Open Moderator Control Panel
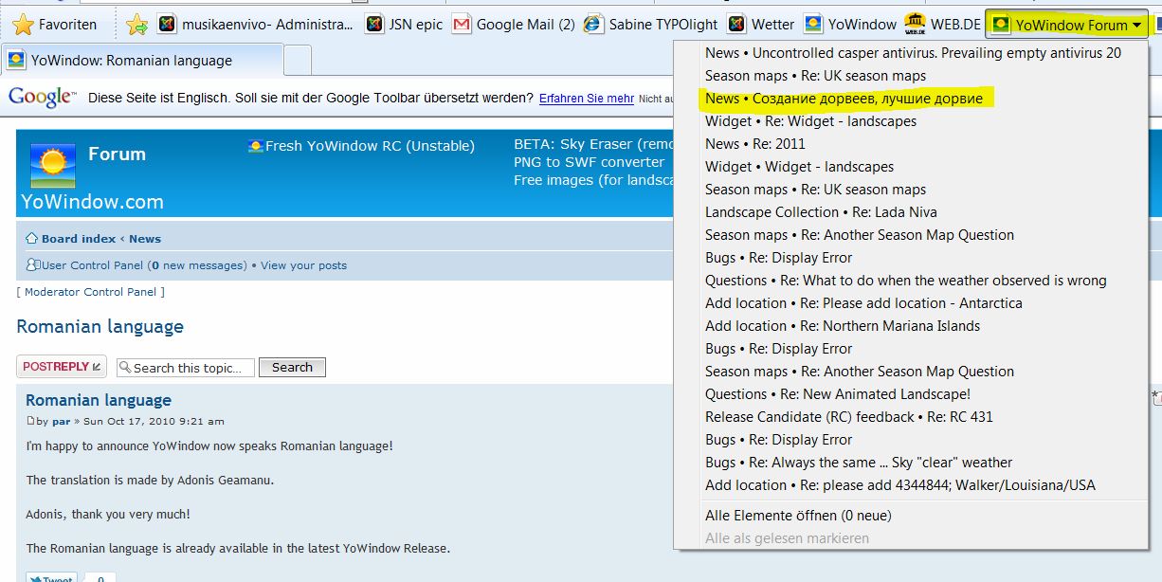 91,292
